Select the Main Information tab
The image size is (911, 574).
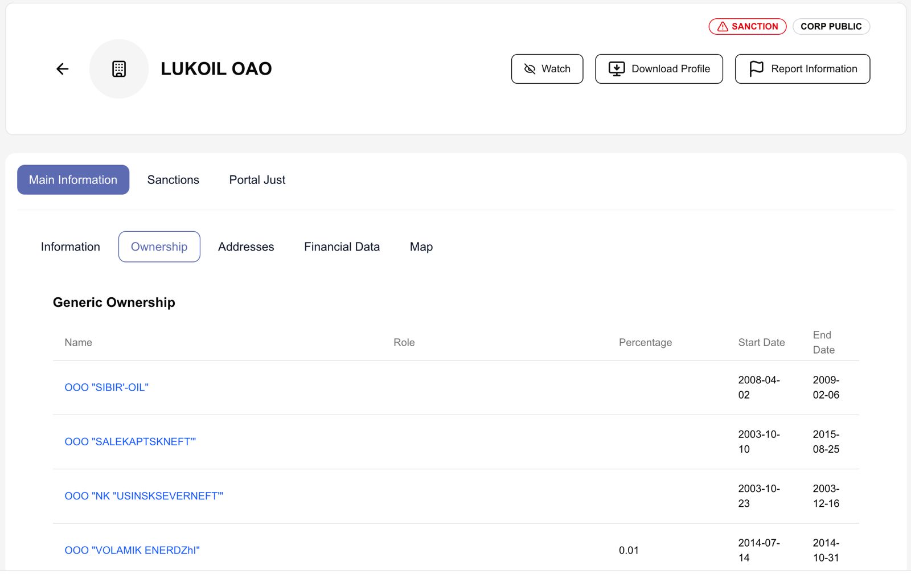click(73, 180)
